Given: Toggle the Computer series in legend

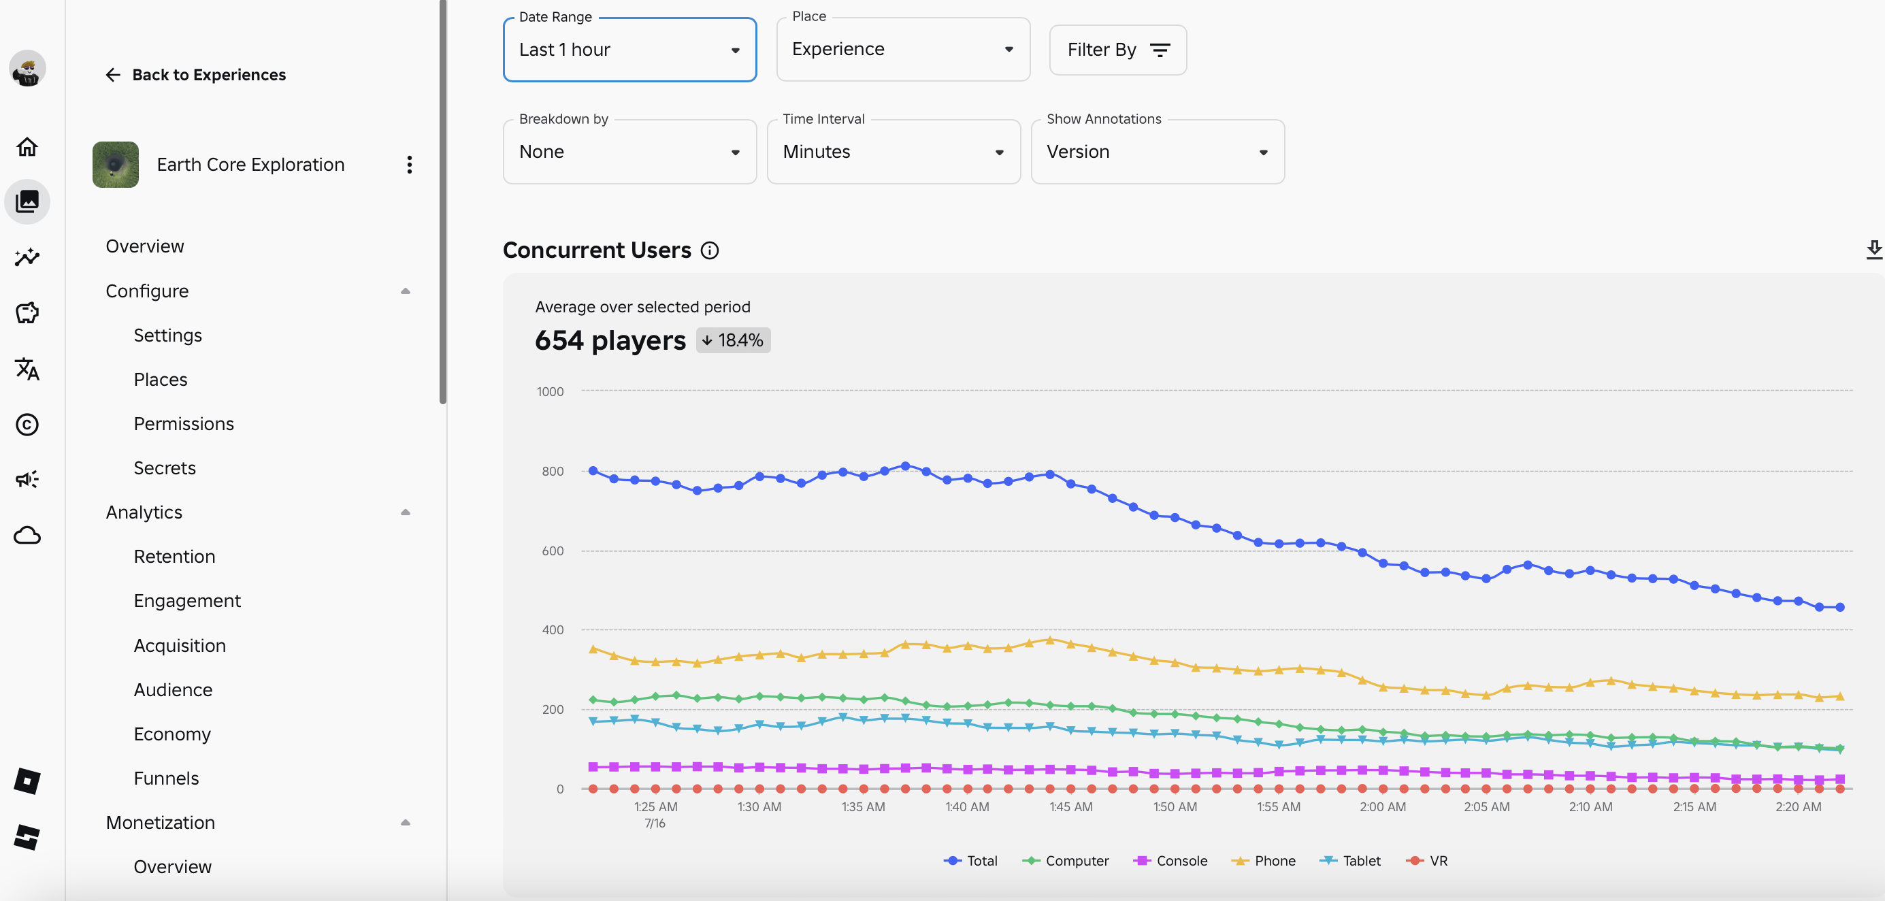Looking at the screenshot, I should 1066,861.
